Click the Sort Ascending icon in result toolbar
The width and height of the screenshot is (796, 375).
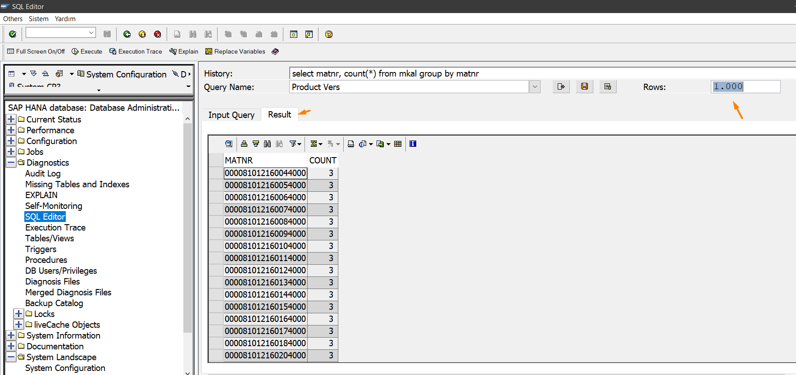(x=244, y=144)
